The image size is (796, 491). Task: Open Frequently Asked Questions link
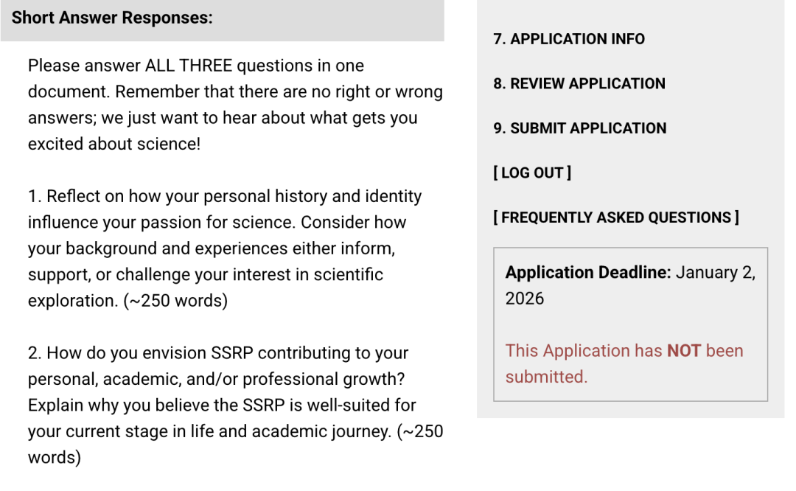pyautogui.click(x=615, y=217)
